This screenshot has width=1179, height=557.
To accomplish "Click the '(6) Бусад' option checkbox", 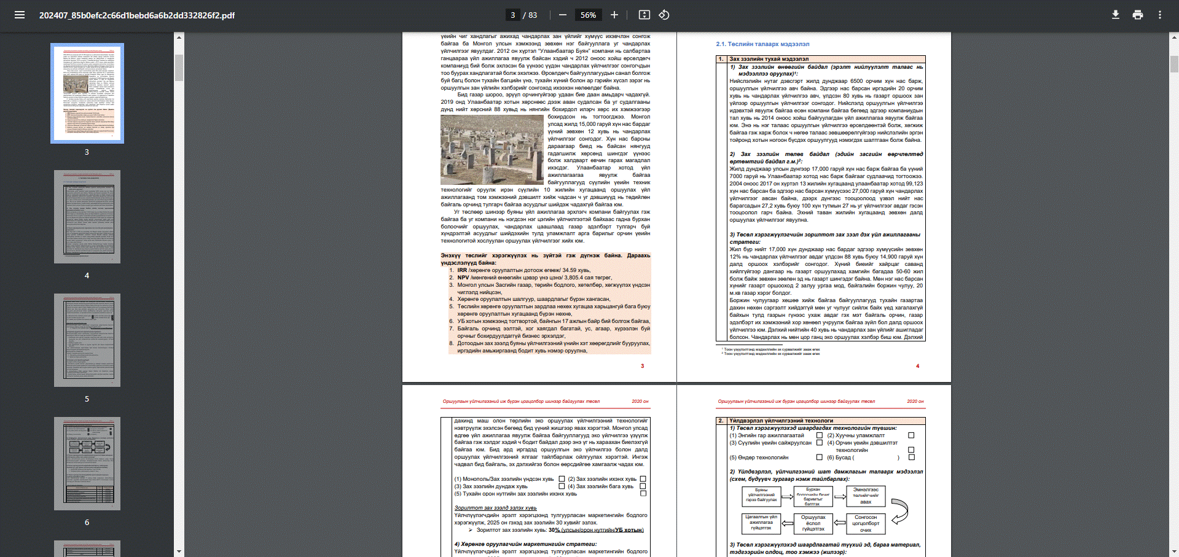I will click(911, 458).
